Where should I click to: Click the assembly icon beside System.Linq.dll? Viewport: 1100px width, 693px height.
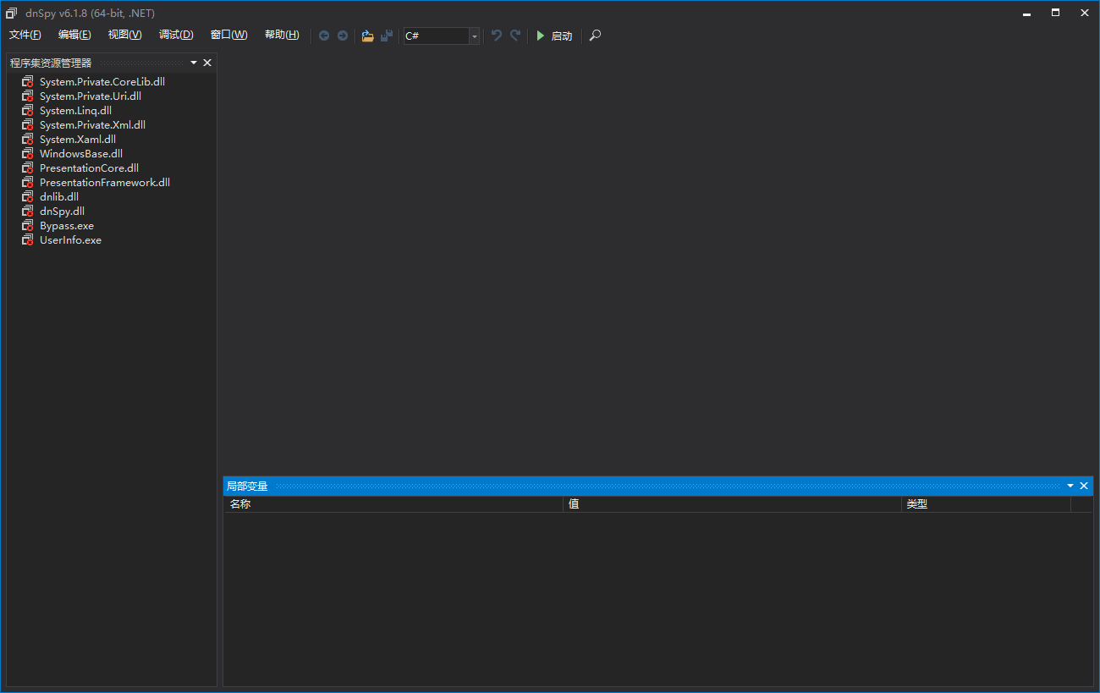click(28, 111)
